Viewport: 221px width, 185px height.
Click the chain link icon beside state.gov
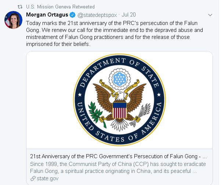pos(33,178)
